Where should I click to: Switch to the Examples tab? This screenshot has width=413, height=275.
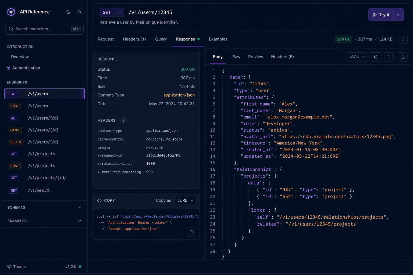(218, 39)
